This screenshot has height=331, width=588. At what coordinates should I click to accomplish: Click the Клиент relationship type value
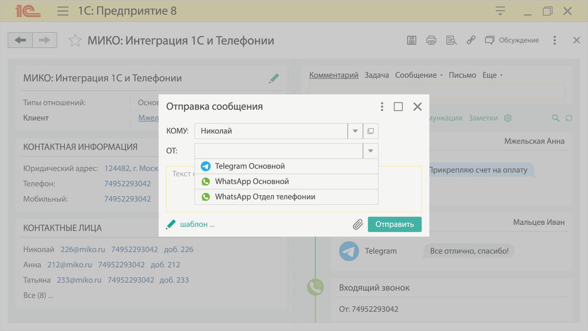[x=36, y=118]
